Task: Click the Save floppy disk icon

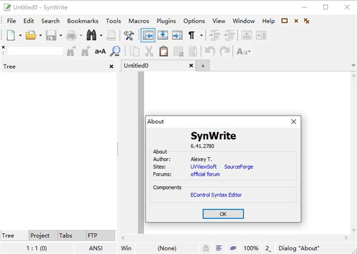Action: click(51, 36)
